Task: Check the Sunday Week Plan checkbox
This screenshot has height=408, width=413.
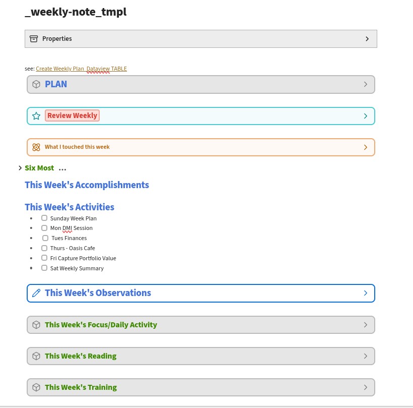Action: [44, 218]
